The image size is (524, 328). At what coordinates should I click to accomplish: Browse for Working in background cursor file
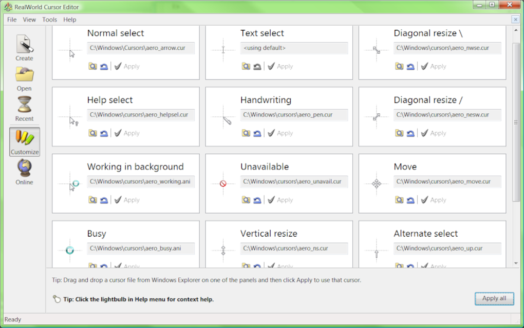92,200
